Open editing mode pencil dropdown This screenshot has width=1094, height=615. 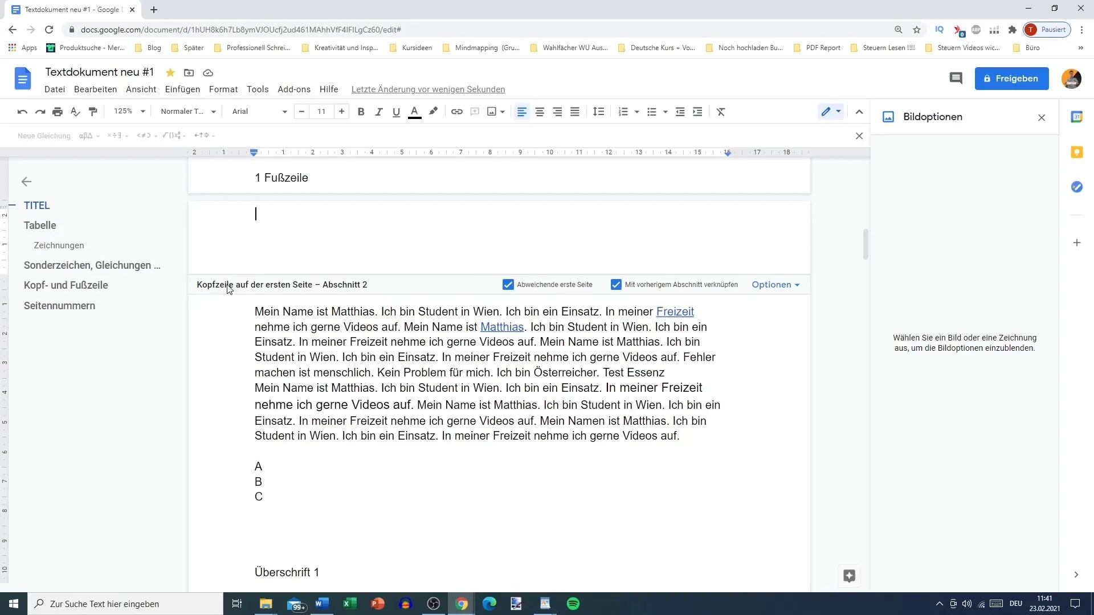[831, 112]
